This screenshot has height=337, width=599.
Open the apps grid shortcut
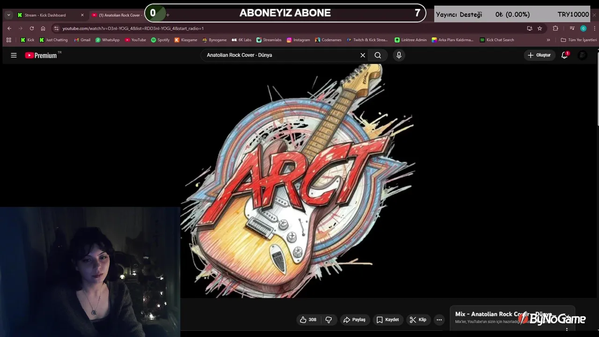pos(8,40)
